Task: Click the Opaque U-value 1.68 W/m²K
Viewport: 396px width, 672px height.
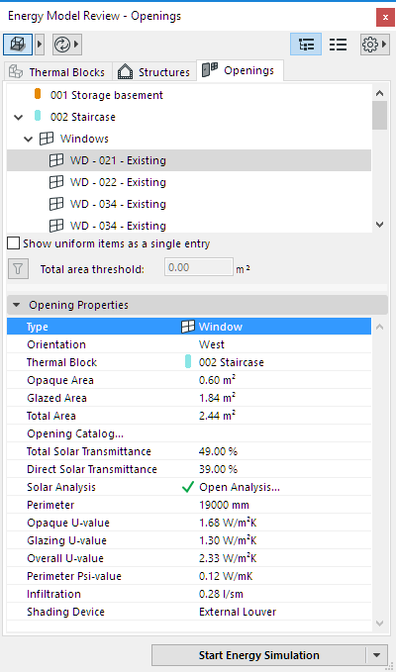Action: 228,523
